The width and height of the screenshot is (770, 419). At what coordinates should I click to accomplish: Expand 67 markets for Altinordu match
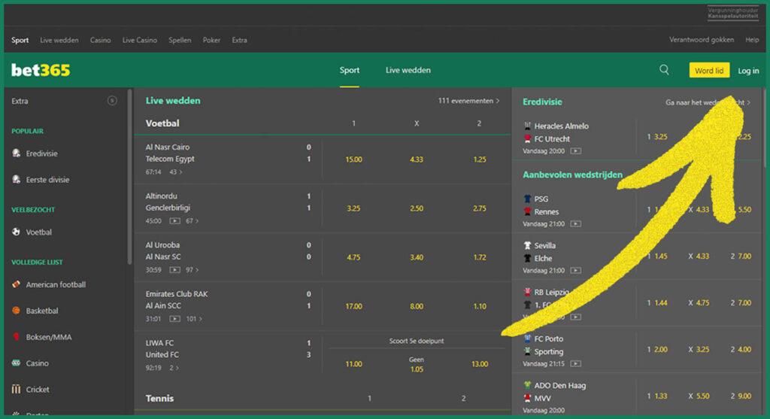point(192,221)
